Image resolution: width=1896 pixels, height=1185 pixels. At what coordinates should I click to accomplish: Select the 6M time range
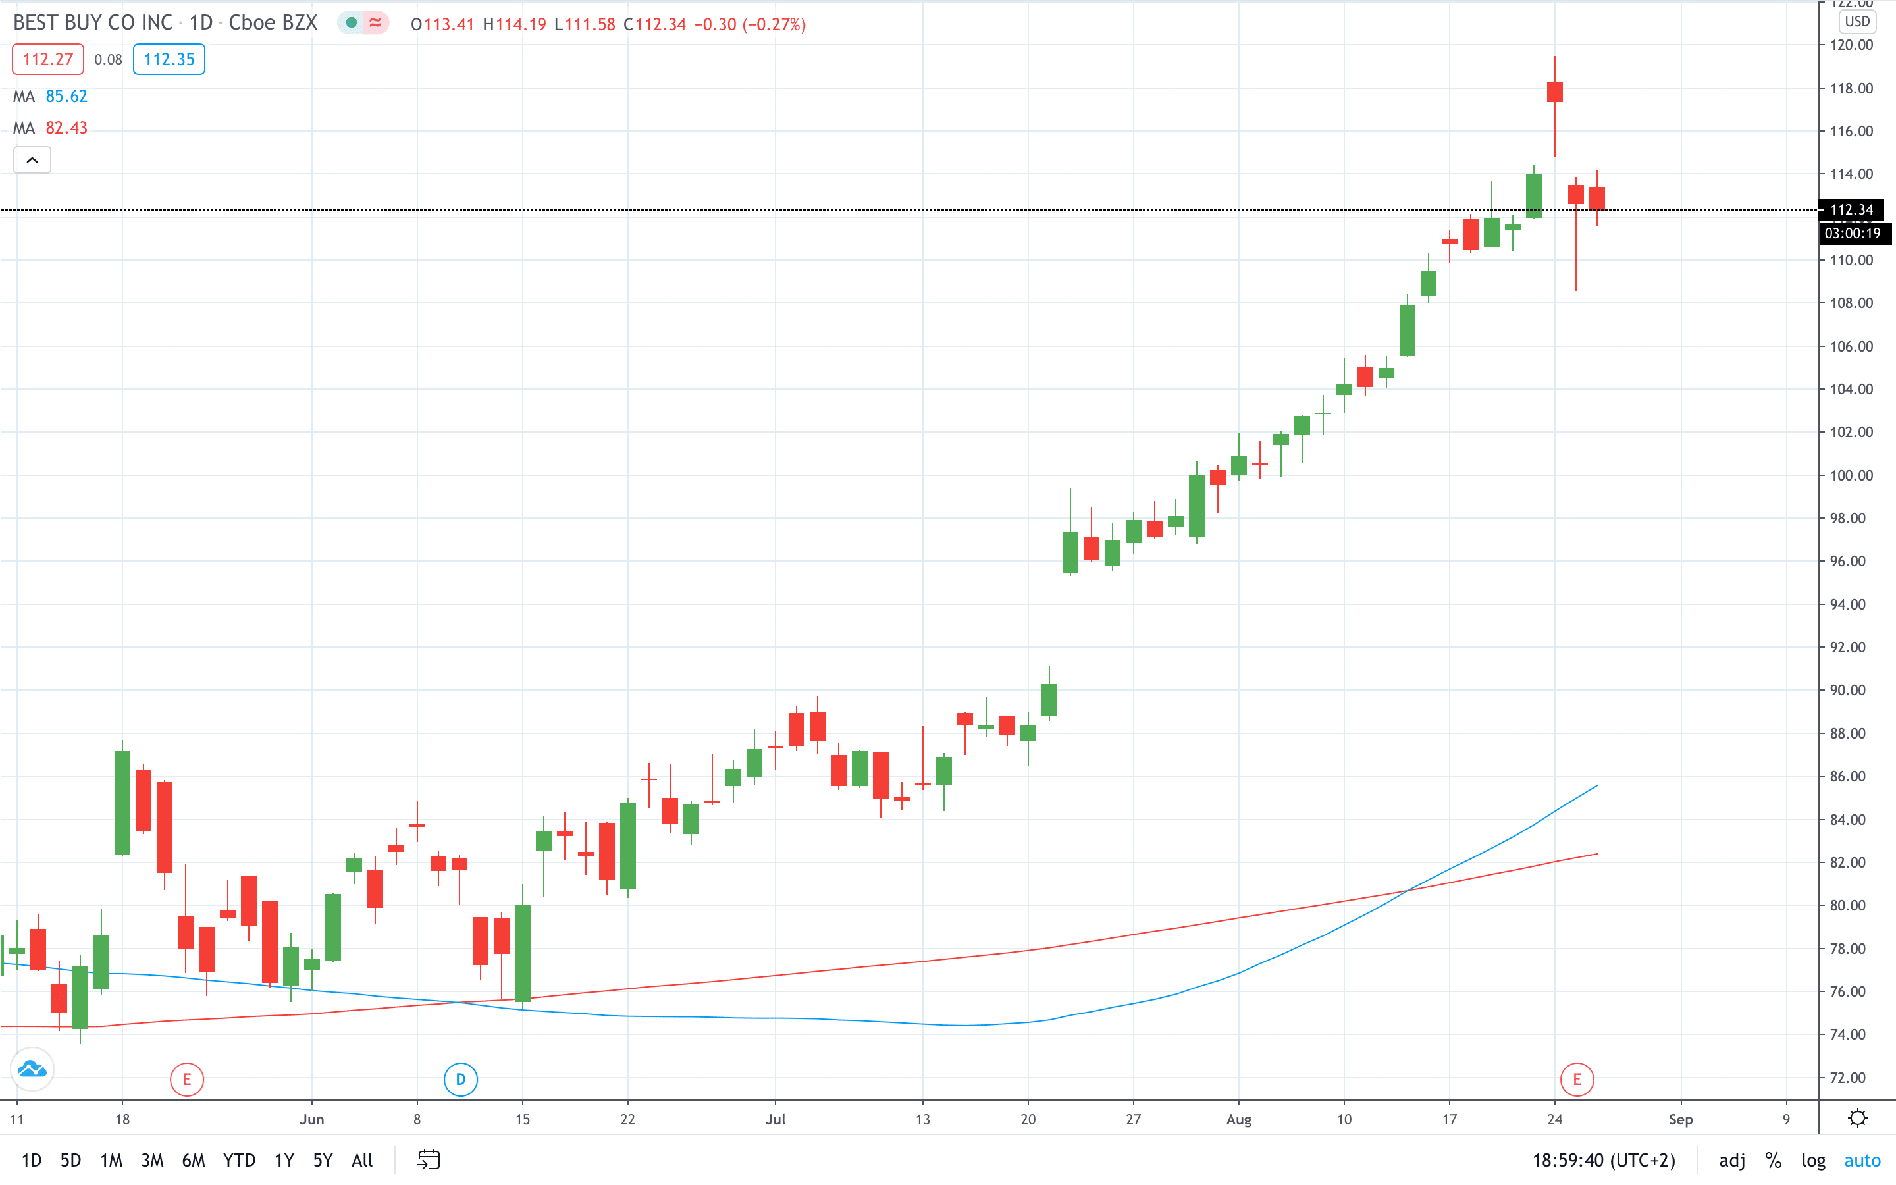(194, 1160)
